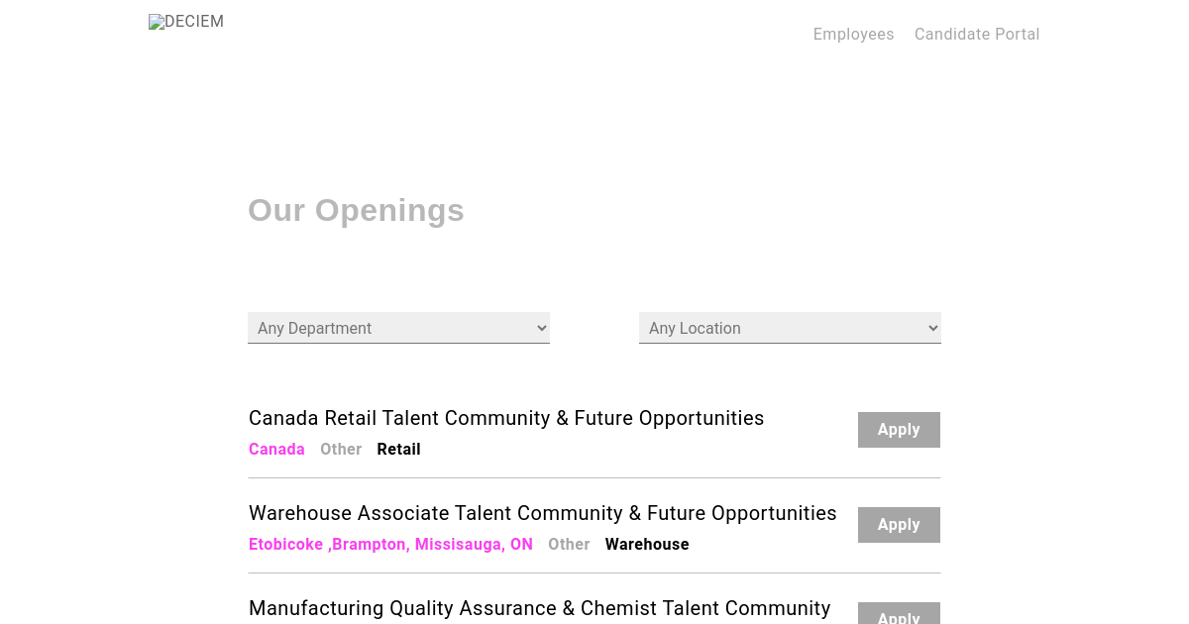The width and height of the screenshot is (1189, 624).
Task: Open the Canada Retail Talent Community posting
Action: [506, 418]
